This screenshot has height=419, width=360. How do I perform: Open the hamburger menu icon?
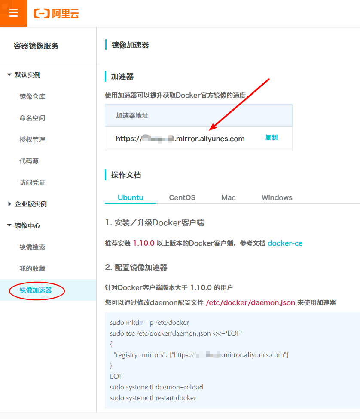tap(13, 13)
